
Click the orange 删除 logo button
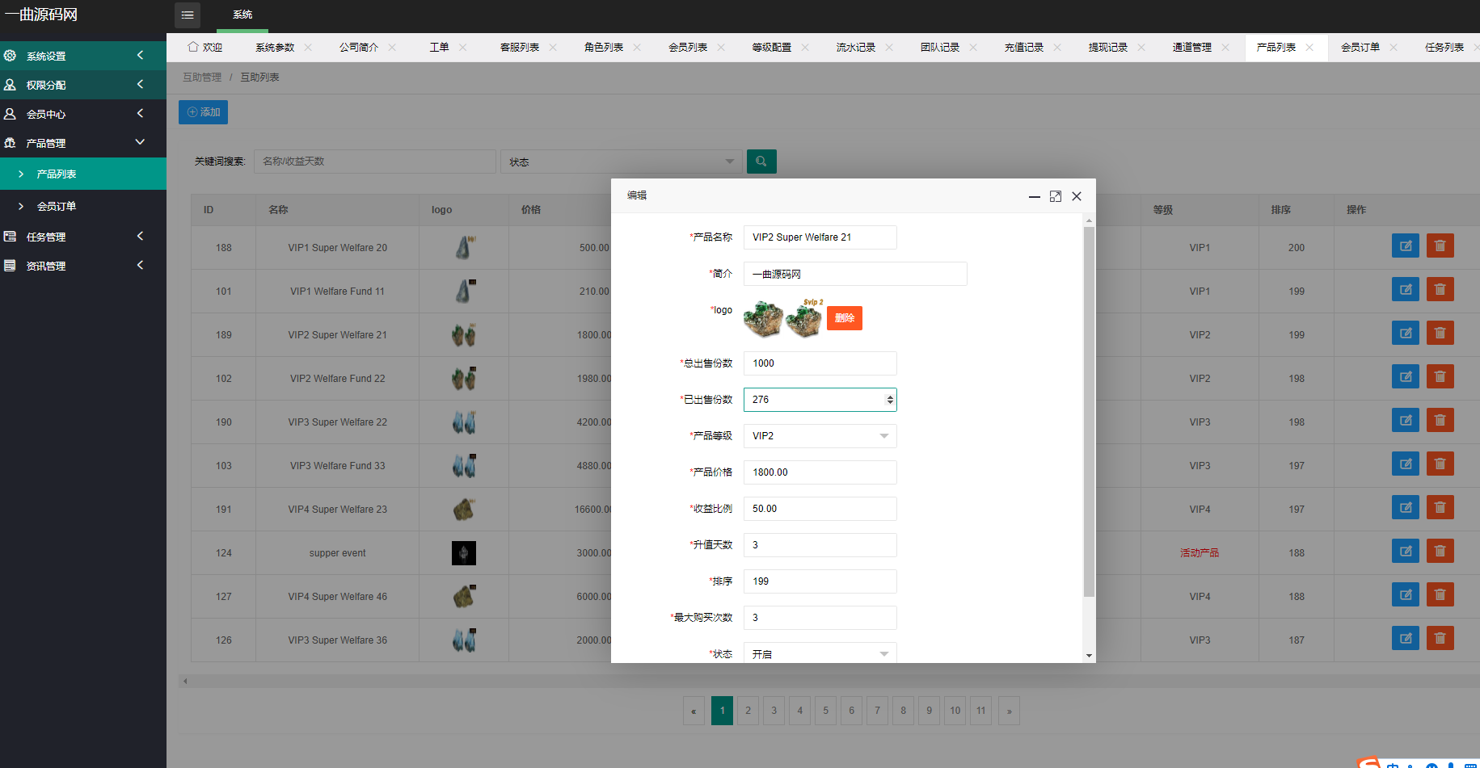(844, 318)
